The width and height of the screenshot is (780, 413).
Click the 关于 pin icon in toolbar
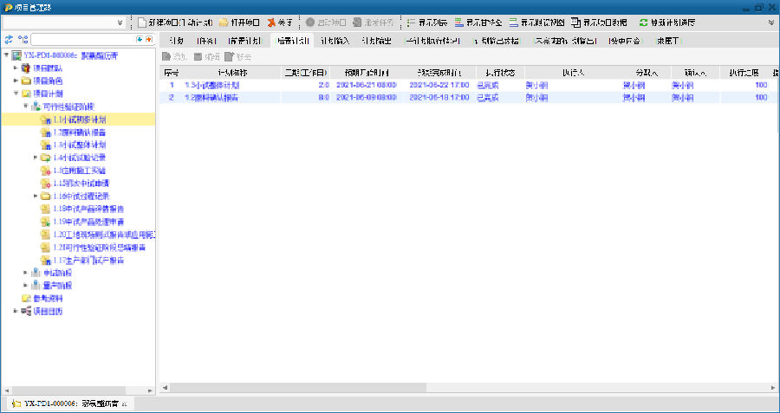[271, 23]
